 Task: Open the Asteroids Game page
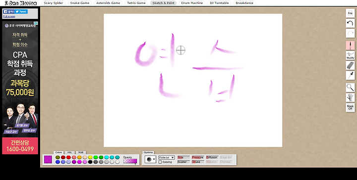pos(108,3)
